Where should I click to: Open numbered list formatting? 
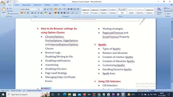pyautogui.click(x=60, y=9)
